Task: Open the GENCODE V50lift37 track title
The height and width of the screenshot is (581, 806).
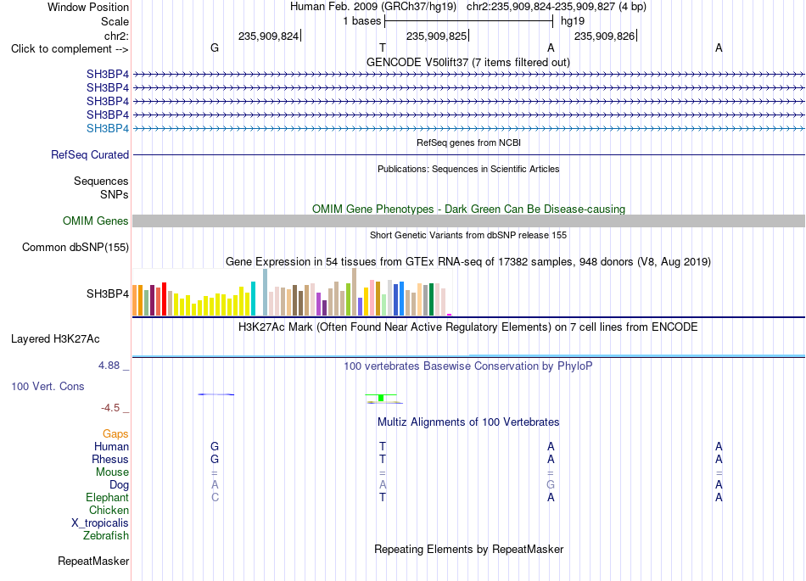Action: pyautogui.click(x=467, y=62)
